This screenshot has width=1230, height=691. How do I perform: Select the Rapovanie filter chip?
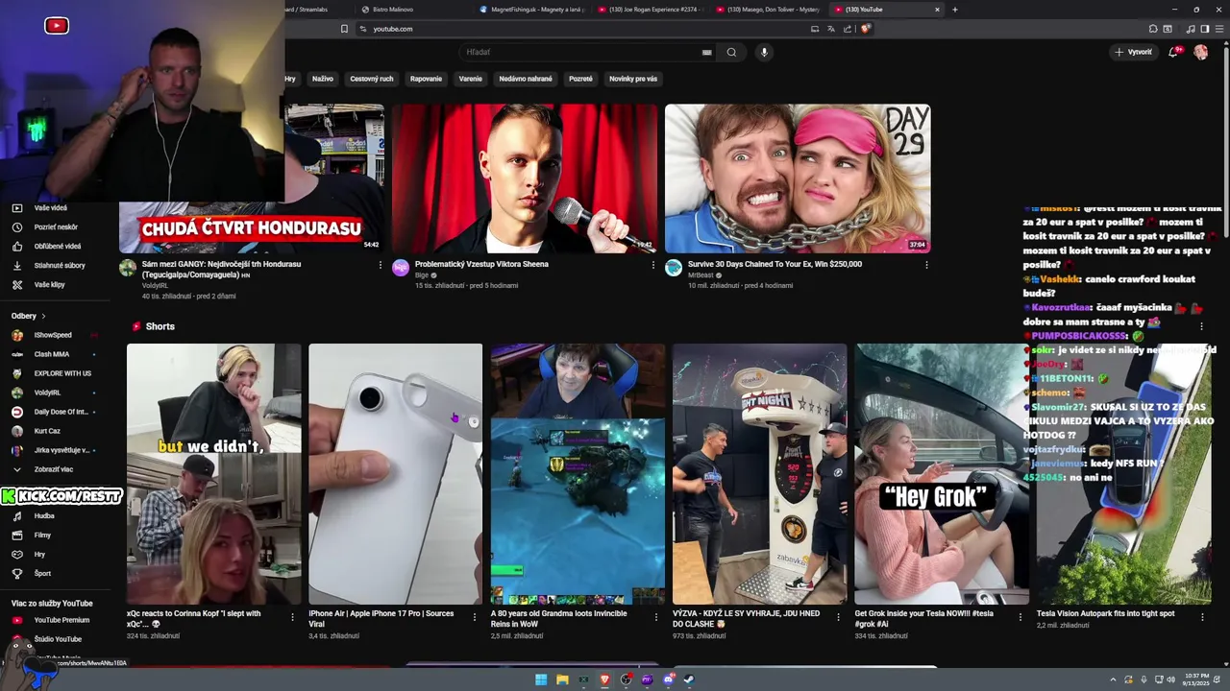click(426, 79)
